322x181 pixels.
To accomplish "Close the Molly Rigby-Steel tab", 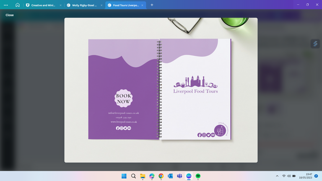I will pyautogui.click(x=101, y=5).
